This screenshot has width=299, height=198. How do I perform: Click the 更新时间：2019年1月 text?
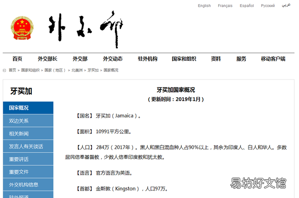(176, 99)
